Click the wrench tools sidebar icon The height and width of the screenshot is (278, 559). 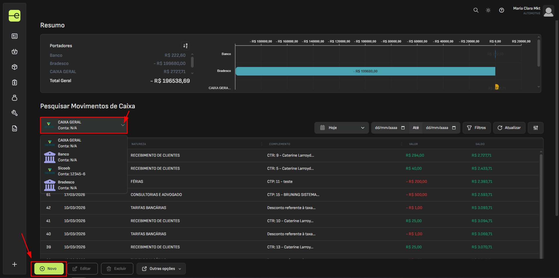(15, 113)
